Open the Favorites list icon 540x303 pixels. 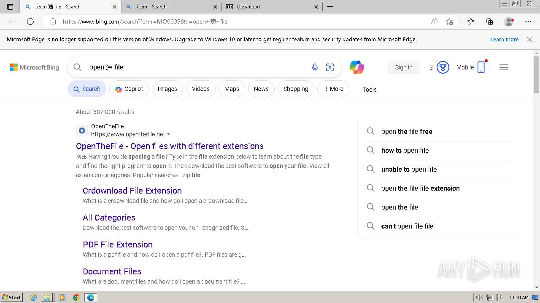coord(471,21)
